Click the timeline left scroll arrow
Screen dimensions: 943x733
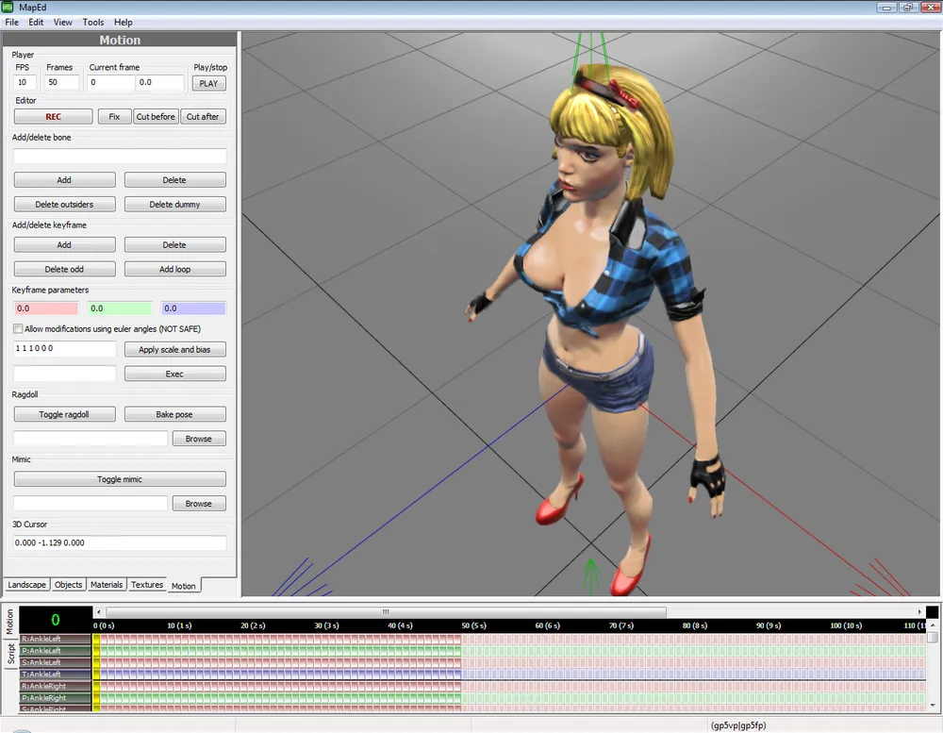tap(99, 612)
